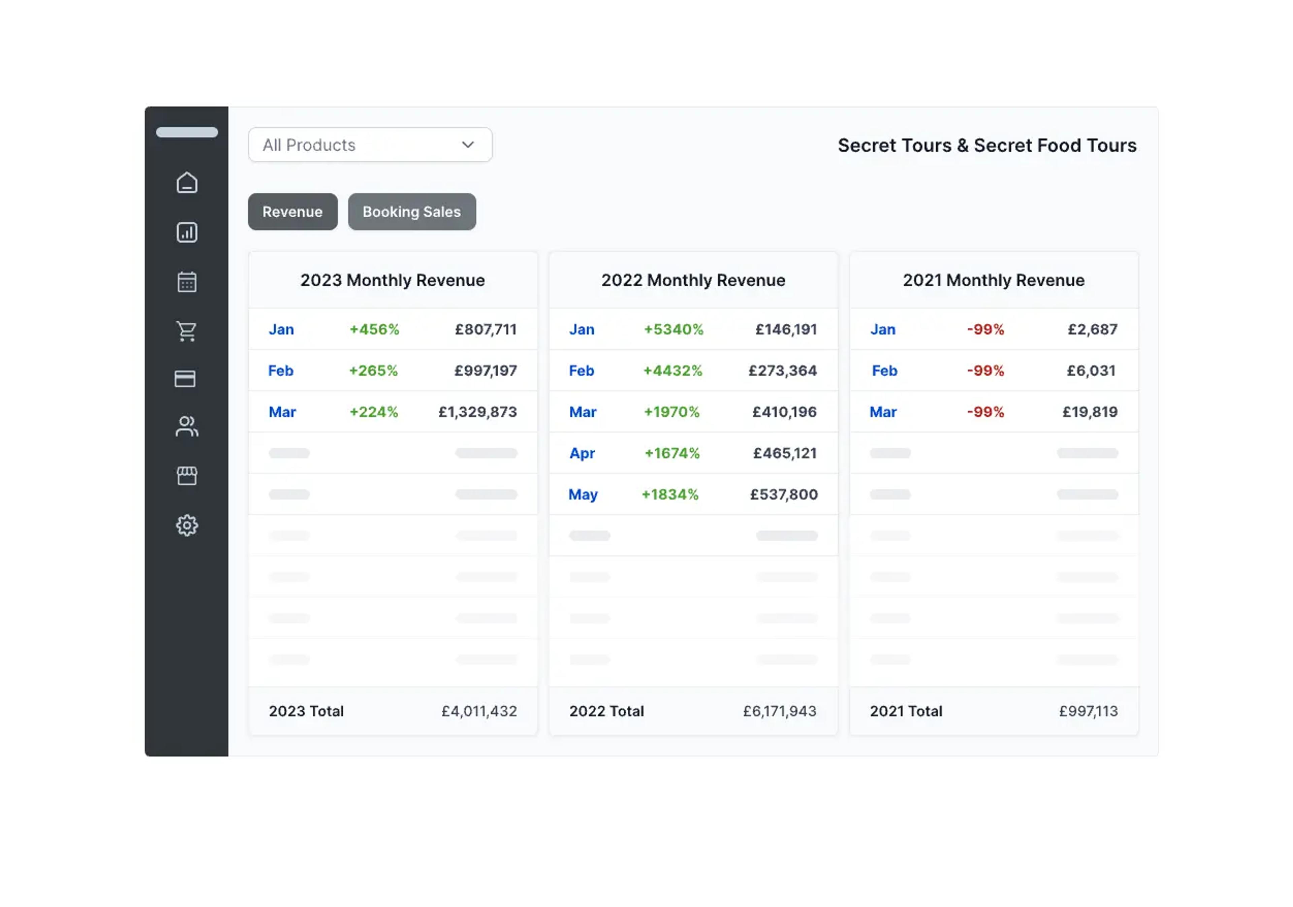Image resolution: width=1293 pixels, height=907 pixels.
Task: Select Feb in 2021 Monthly Revenue
Action: [x=884, y=370]
